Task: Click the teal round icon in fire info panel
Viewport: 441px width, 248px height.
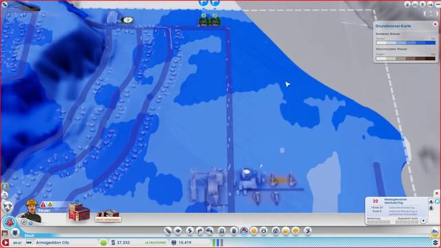Action: click(437, 201)
